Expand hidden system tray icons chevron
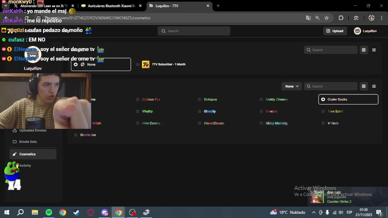 pos(314,213)
